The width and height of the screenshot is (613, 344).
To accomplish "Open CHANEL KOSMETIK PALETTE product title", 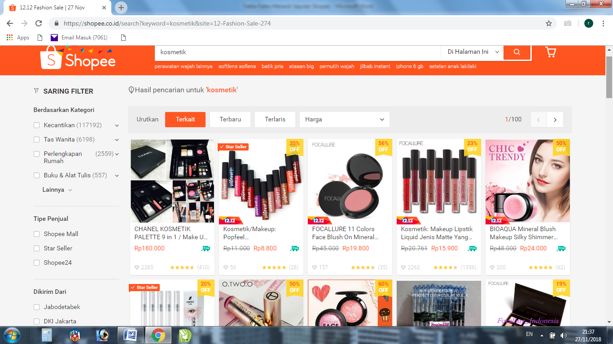I will tap(171, 233).
